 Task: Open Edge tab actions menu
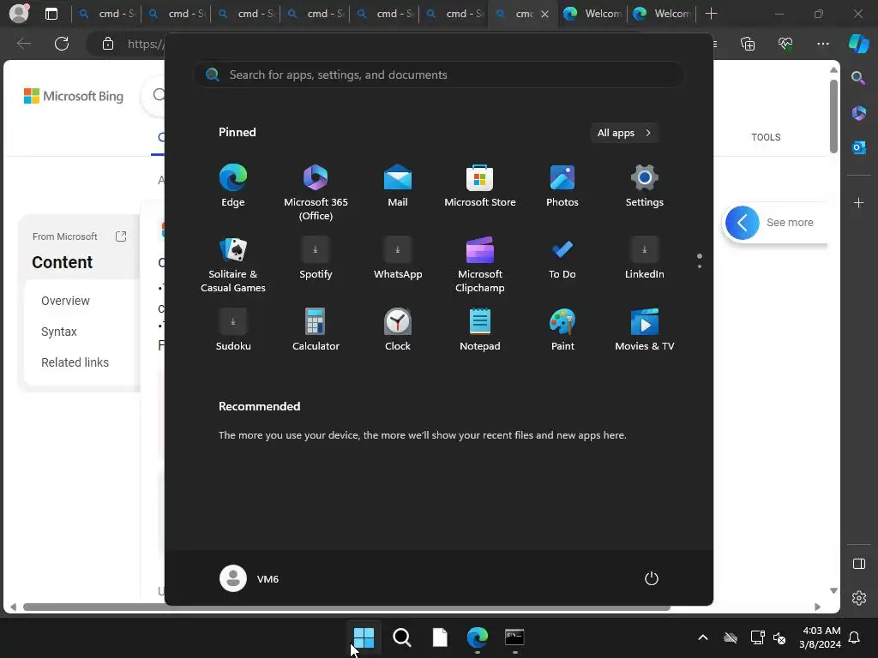(51, 14)
